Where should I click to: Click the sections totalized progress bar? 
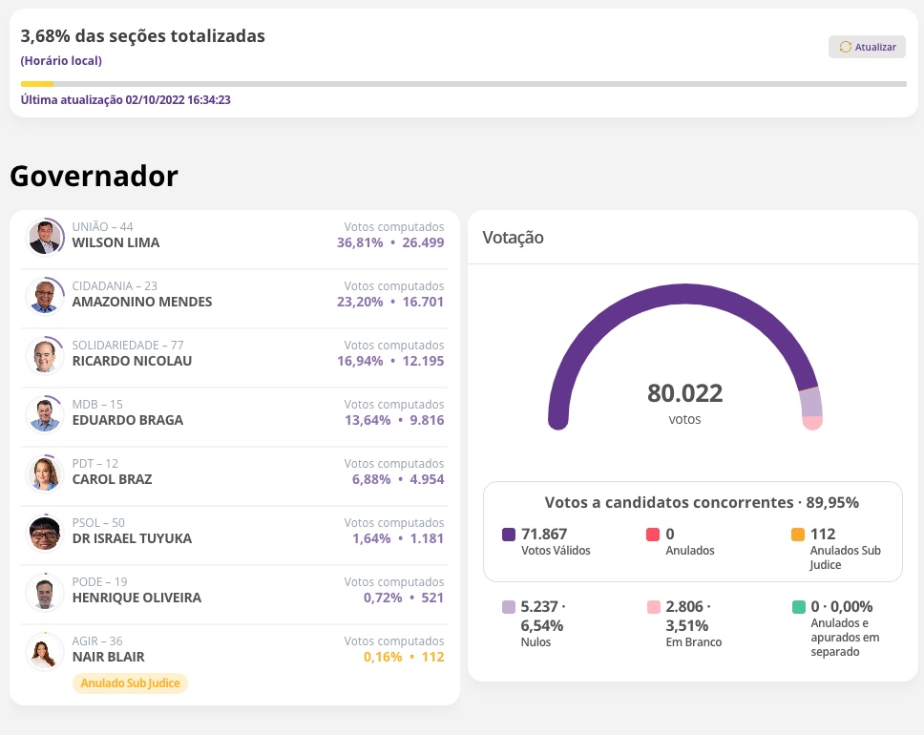pos(462,84)
